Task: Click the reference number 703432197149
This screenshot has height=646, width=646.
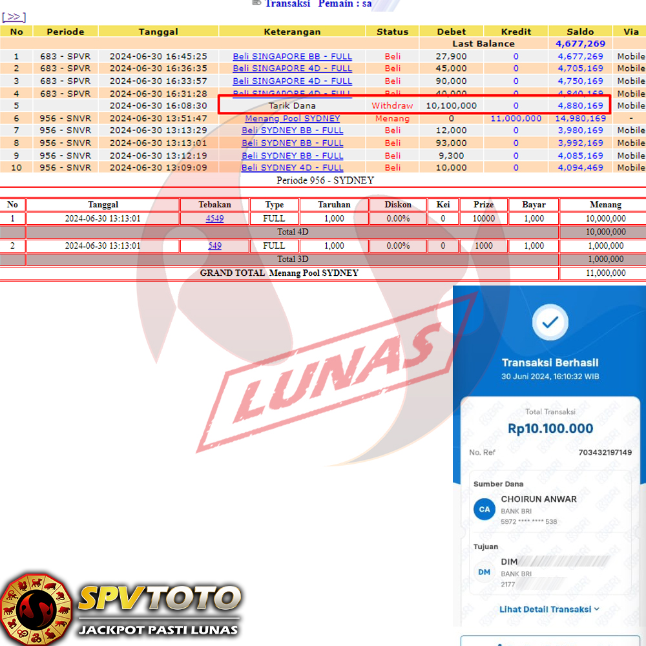Action: pyautogui.click(x=605, y=452)
